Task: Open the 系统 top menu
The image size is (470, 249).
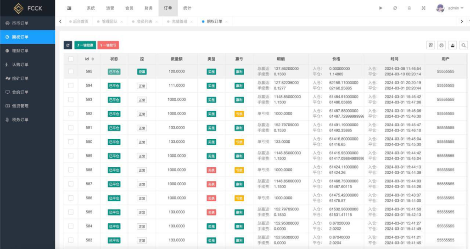Action: [x=91, y=8]
